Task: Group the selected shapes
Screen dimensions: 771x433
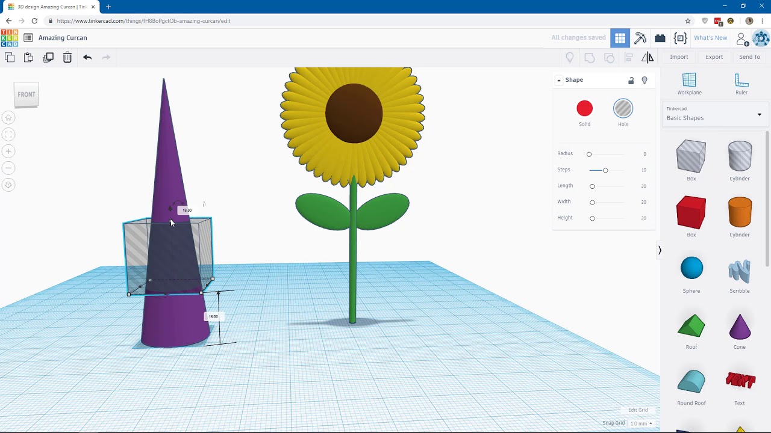Action: coord(590,57)
